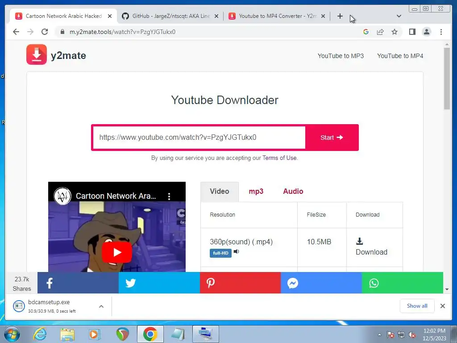The height and width of the screenshot is (343, 457).
Task: Expand bdcamsetup.exe download options chevron
Action: pyautogui.click(x=101, y=306)
